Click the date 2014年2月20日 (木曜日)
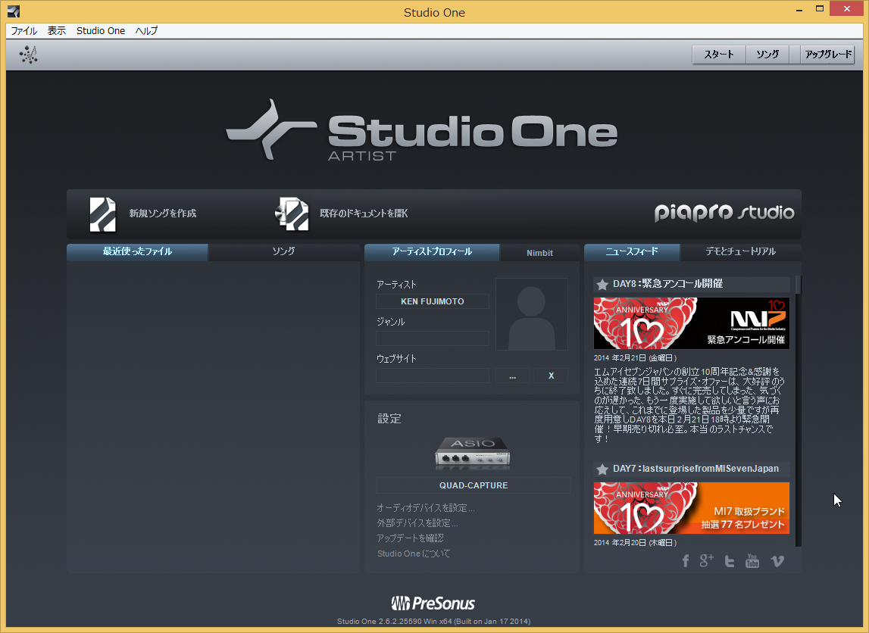 pos(635,543)
